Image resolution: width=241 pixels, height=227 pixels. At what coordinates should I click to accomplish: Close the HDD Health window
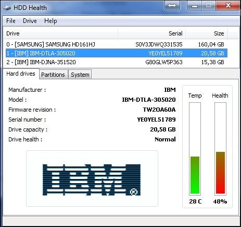tap(227, 6)
